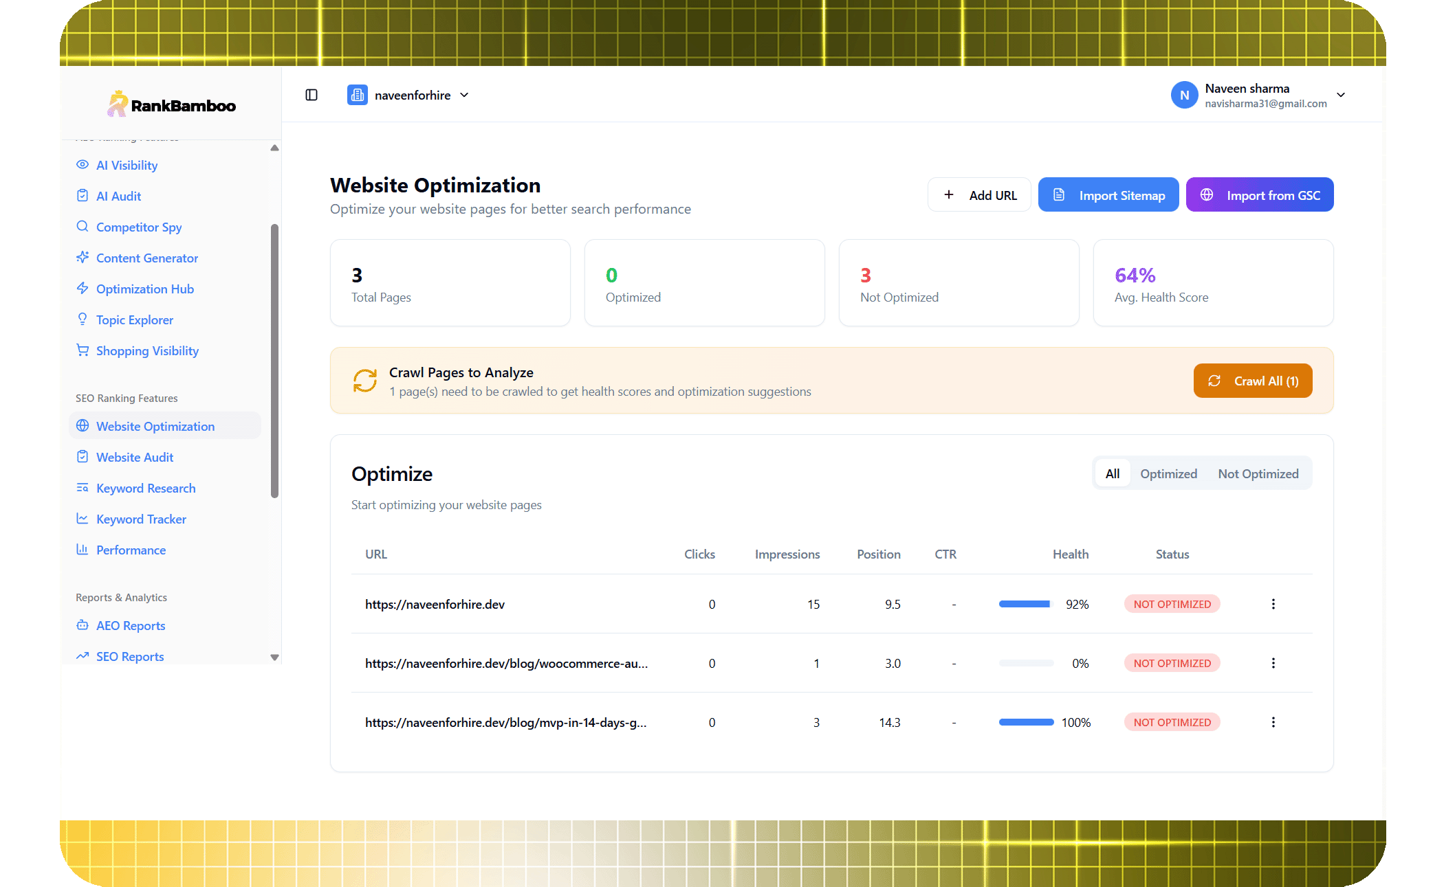Select the Not Optimized filter tab
Image resolution: width=1444 pixels, height=887 pixels.
pyautogui.click(x=1258, y=474)
